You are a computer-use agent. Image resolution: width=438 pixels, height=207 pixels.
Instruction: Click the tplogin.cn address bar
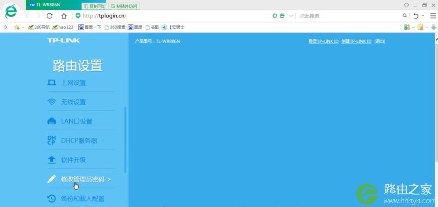(x=173, y=16)
